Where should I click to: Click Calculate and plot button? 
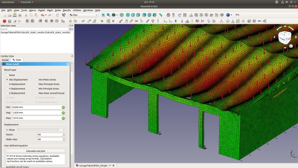click(35, 151)
